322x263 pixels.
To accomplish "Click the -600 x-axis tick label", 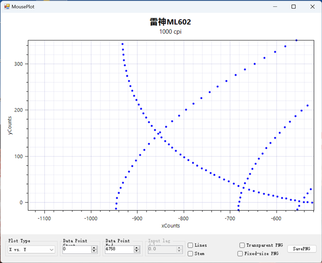I will click(x=276, y=218).
